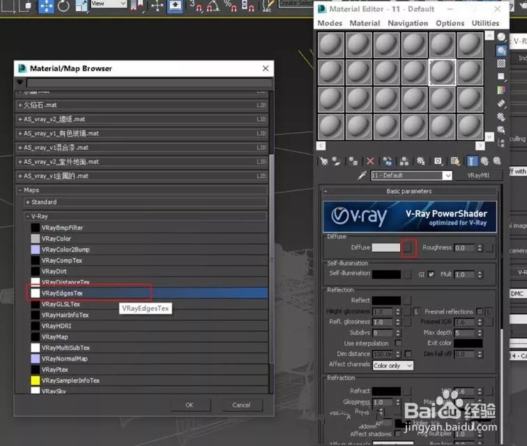Toggle the Angle Snap button
527x446 pixels.
click(x=213, y=6)
